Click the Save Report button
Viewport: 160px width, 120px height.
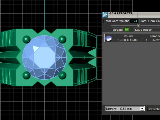click(x=147, y=30)
